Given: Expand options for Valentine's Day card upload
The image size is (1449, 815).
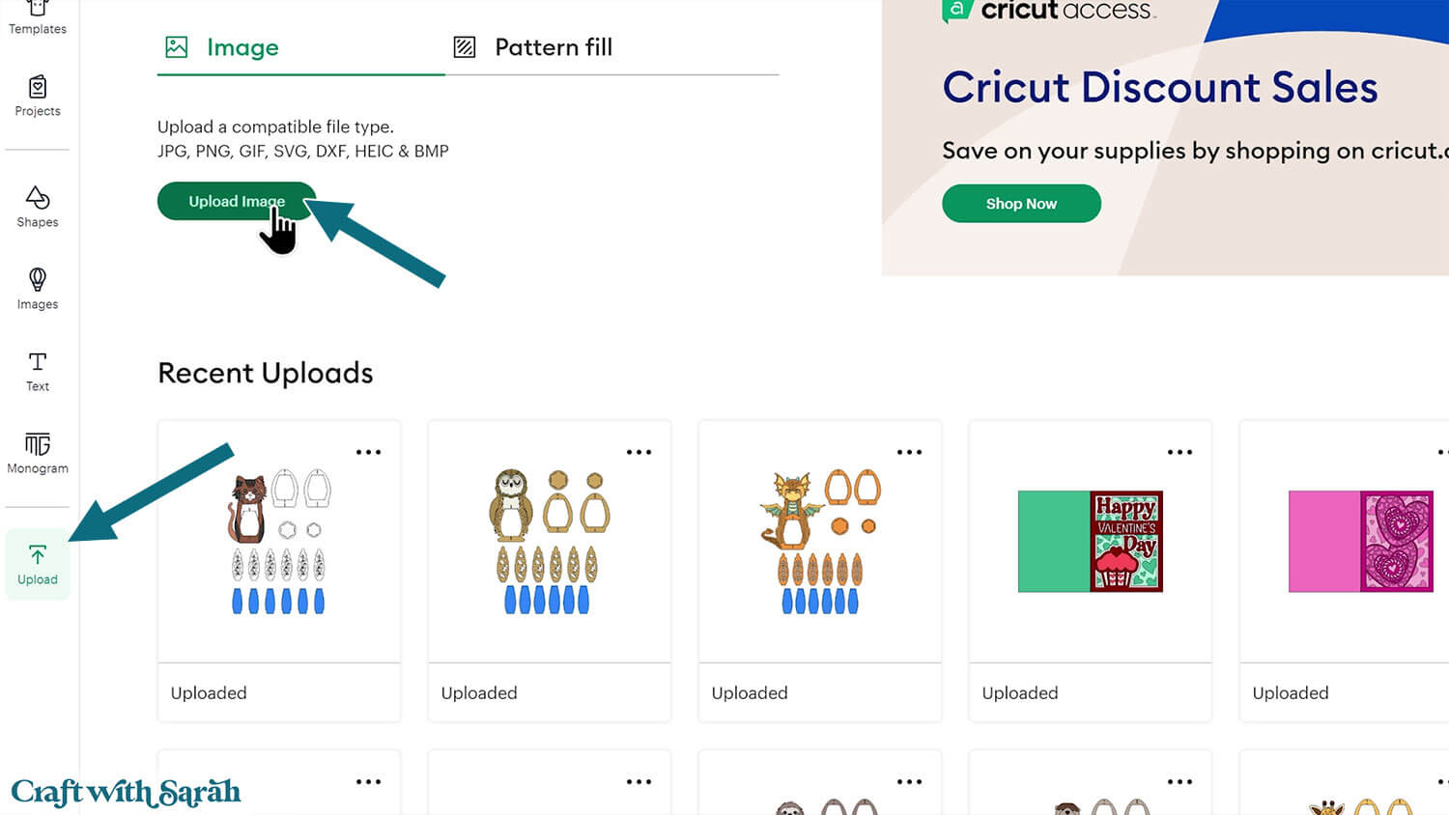Looking at the screenshot, I should pyautogui.click(x=1179, y=452).
